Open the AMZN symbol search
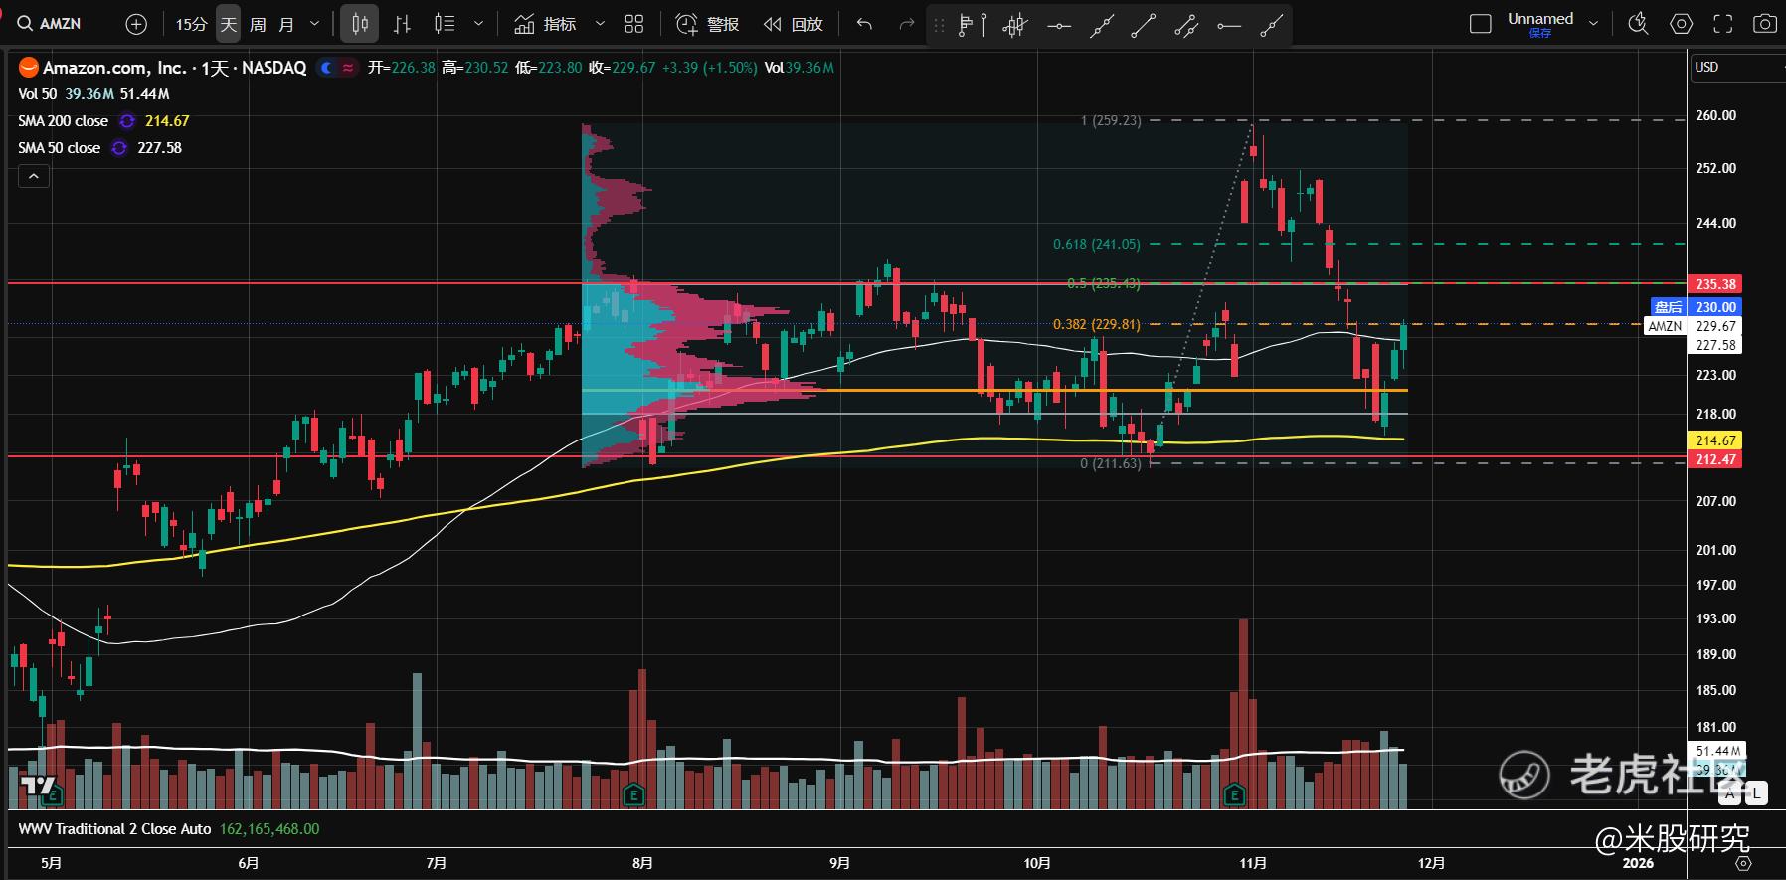This screenshot has width=1786, height=880. [x=50, y=23]
